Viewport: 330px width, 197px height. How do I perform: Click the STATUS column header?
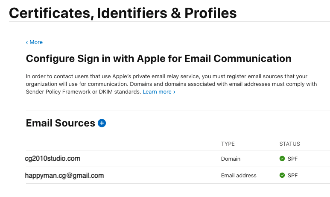coord(289,144)
